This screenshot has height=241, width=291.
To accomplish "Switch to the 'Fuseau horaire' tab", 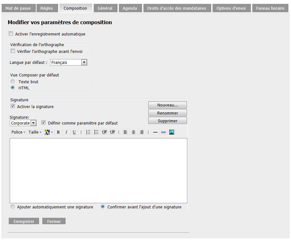I will pyautogui.click(x=270, y=8).
